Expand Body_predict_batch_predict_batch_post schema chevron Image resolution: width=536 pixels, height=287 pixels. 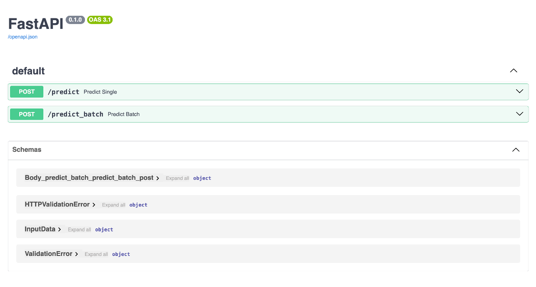(x=158, y=178)
